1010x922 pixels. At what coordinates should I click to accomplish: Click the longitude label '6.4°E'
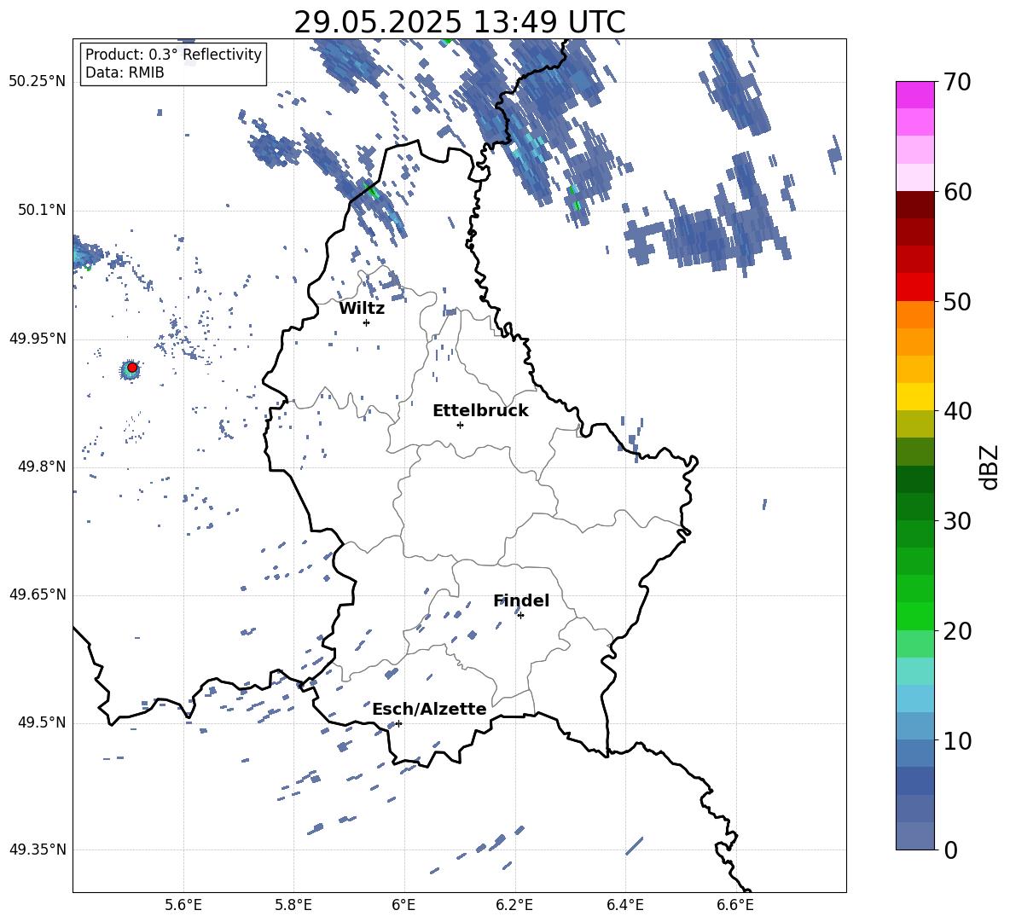[624, 905]
